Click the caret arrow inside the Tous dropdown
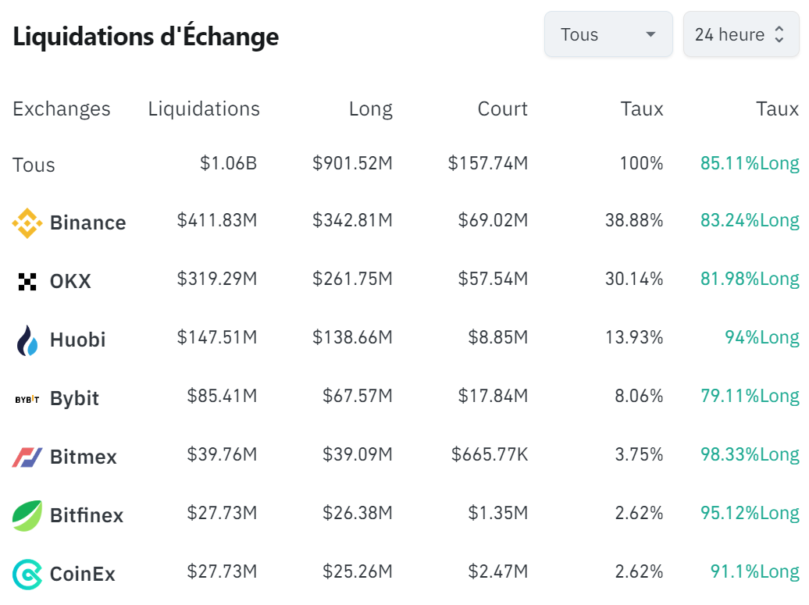 point(651,34)
